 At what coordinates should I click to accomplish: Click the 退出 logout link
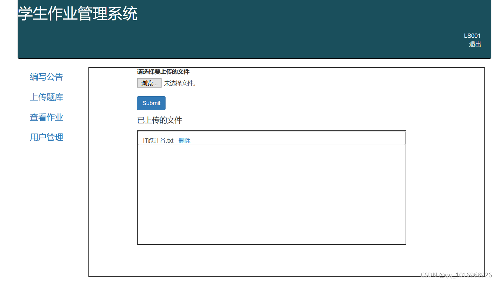click(x=475, y=44)
